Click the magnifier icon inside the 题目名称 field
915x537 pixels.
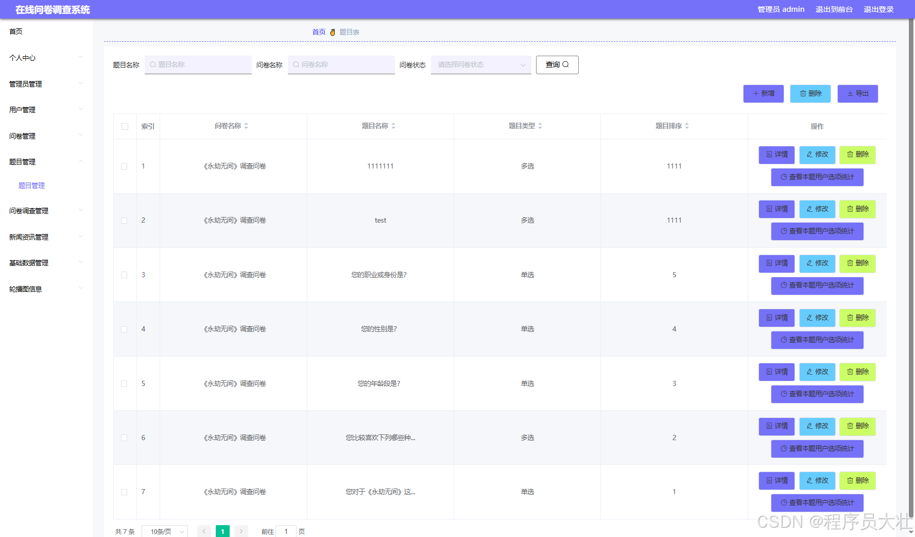coord(152,64)
